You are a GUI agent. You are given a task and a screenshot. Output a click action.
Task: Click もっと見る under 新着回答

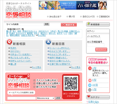click(x=76, y=67)
